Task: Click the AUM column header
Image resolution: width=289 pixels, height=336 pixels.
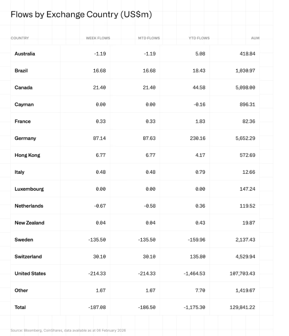Action: (255, 38)
